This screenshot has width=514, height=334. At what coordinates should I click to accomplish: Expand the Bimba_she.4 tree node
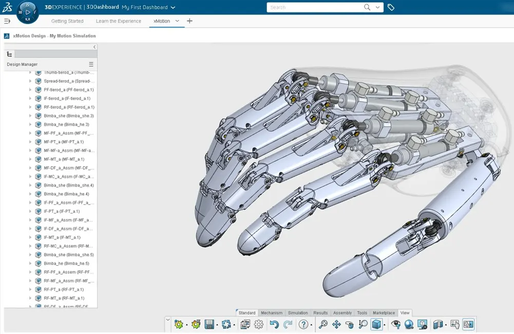pyautogui.click(x=30, y=185)
